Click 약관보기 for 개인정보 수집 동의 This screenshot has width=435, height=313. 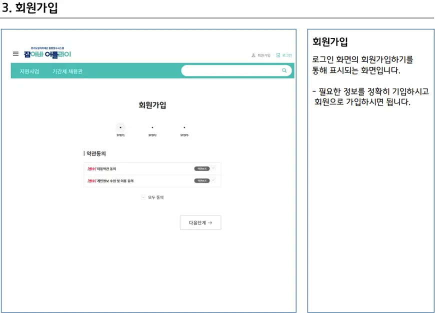tap(201, 180)
